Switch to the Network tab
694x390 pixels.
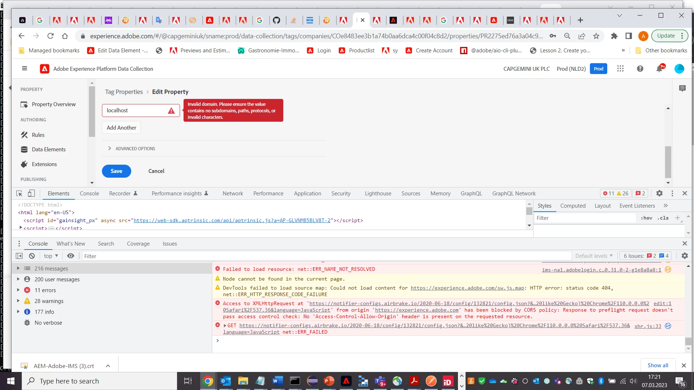coord(232,194)
